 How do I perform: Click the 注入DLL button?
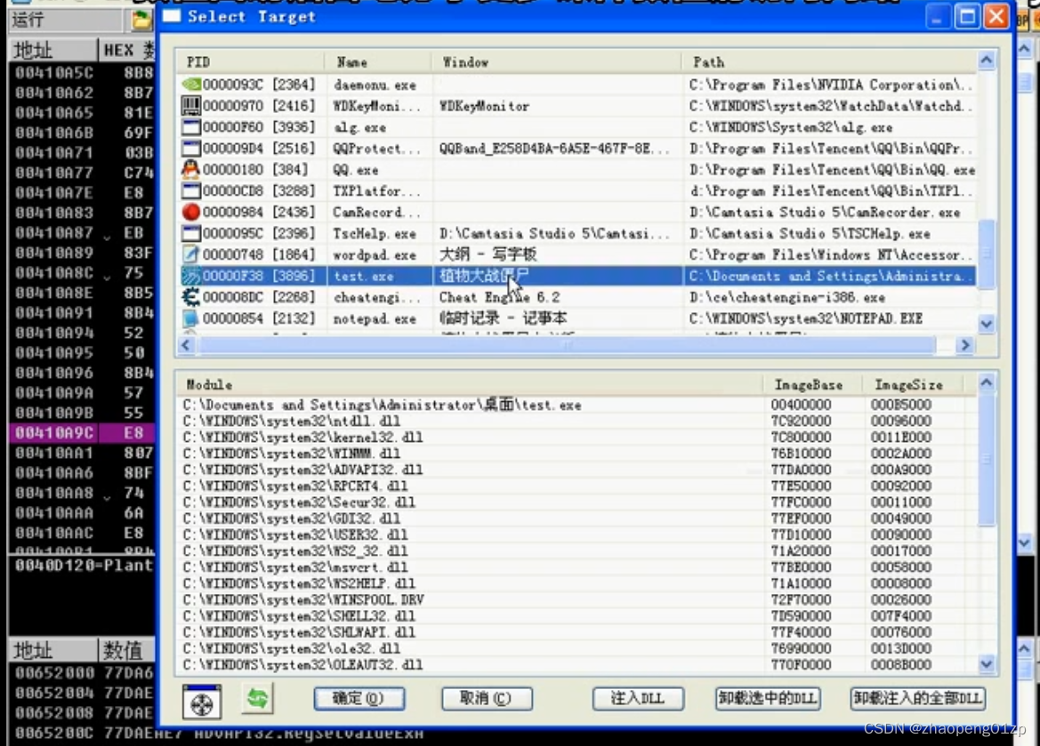point(638,698)
